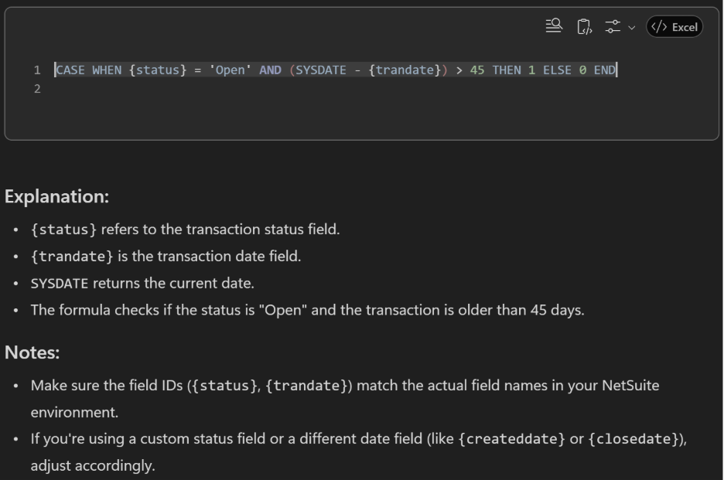Click line number 1 in the gutter
Screen dimensions: 724x480
[x=36, y=70]
